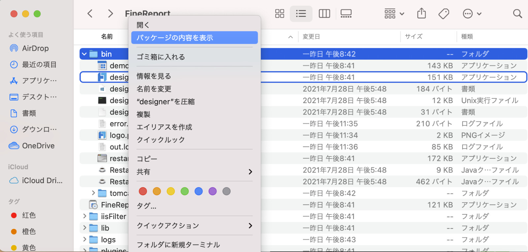Select the Unix実行ファイル designer row
This screenshot has width=528, height=252.
[303, 100]
